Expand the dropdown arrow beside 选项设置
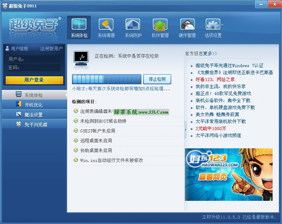The width and height of the screenshot is (282, 224). 223,25
